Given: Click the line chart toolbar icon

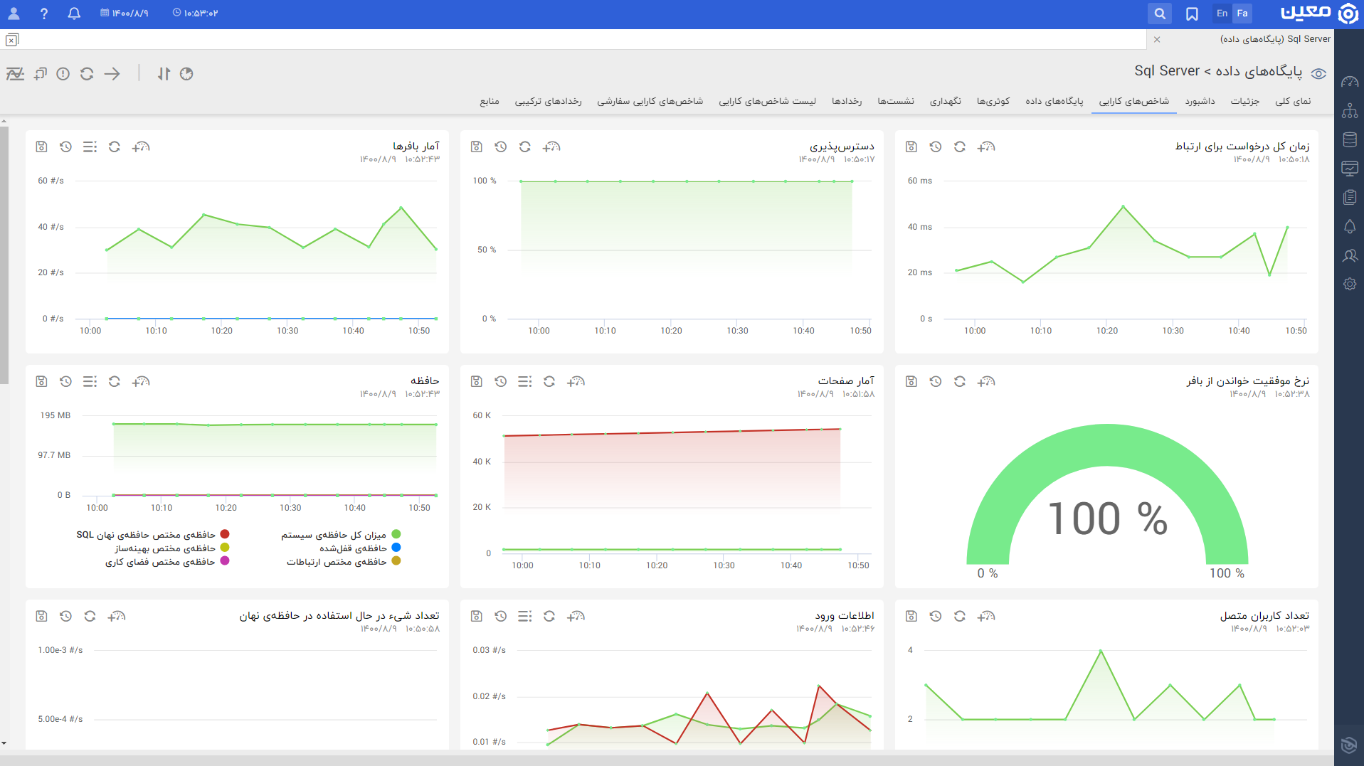Looking at the screenshot, I should 15,73.
